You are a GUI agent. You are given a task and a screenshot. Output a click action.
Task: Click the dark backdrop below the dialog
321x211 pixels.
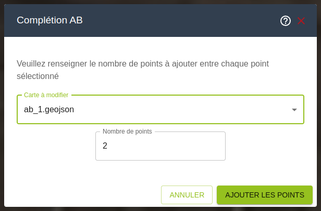tap(156, 209)
